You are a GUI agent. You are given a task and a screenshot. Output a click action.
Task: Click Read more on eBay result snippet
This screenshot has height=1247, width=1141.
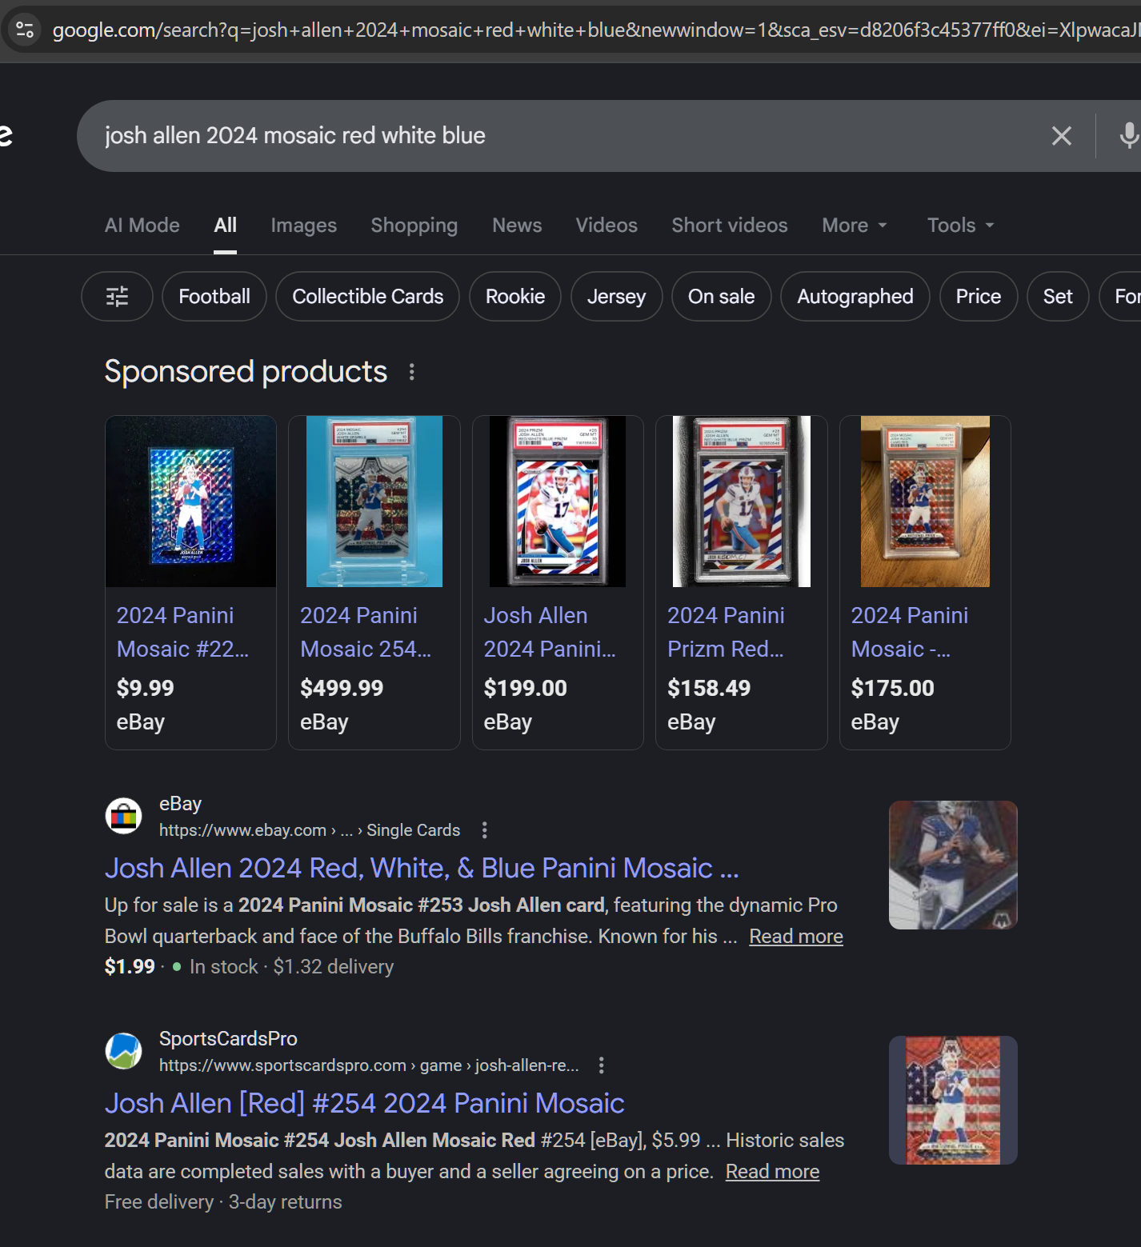795,937
